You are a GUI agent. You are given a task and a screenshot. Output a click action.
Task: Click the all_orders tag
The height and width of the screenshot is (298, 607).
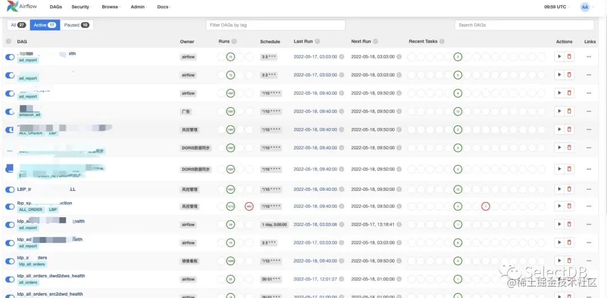[27, 282]
